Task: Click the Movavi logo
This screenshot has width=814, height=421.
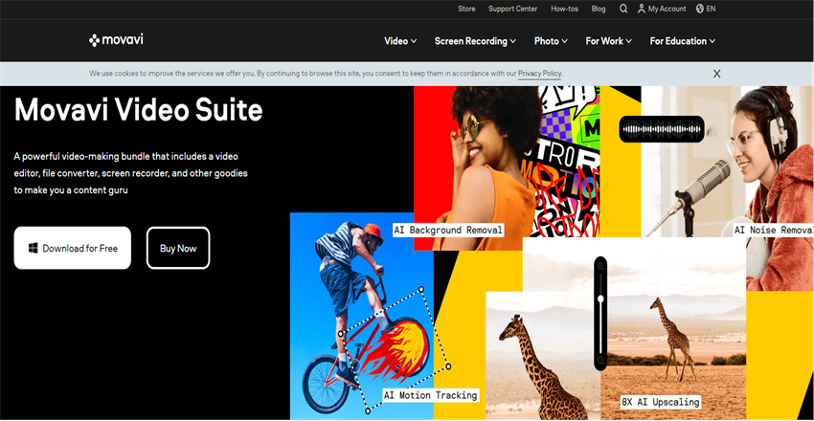Action: [116, 40]
